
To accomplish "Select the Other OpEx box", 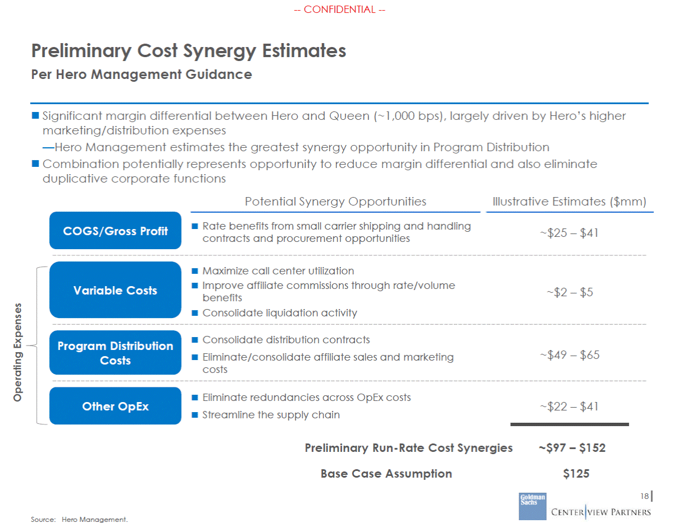I will [x=116, y=406].
